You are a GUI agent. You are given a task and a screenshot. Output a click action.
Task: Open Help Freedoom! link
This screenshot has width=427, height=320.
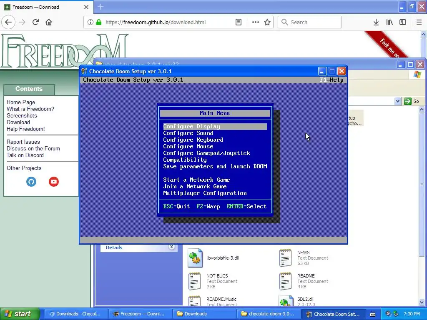tap(25, 129)
